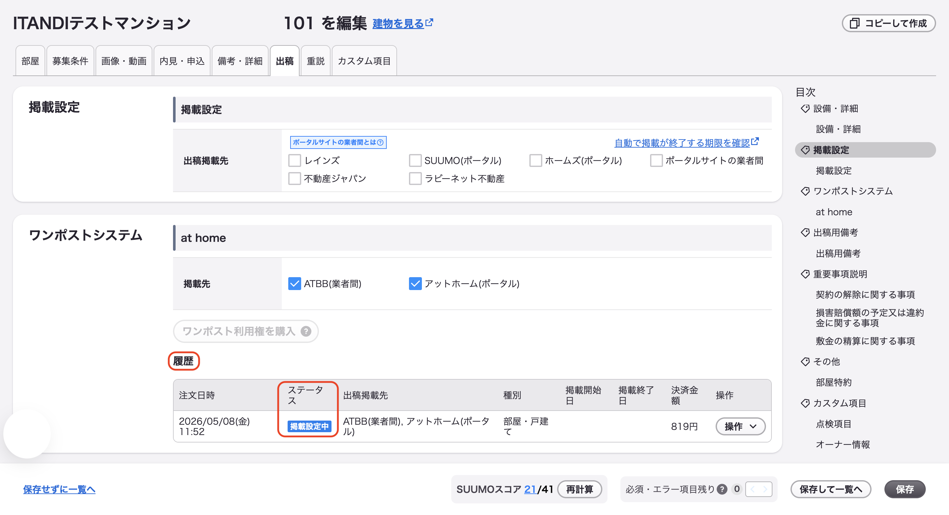Check the ポータルサイトの業者間 checkbox
This screenshot has height=515, width=949.
point(656,160)
